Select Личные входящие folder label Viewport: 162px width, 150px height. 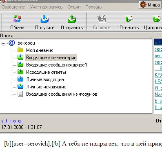click(45, 79)
